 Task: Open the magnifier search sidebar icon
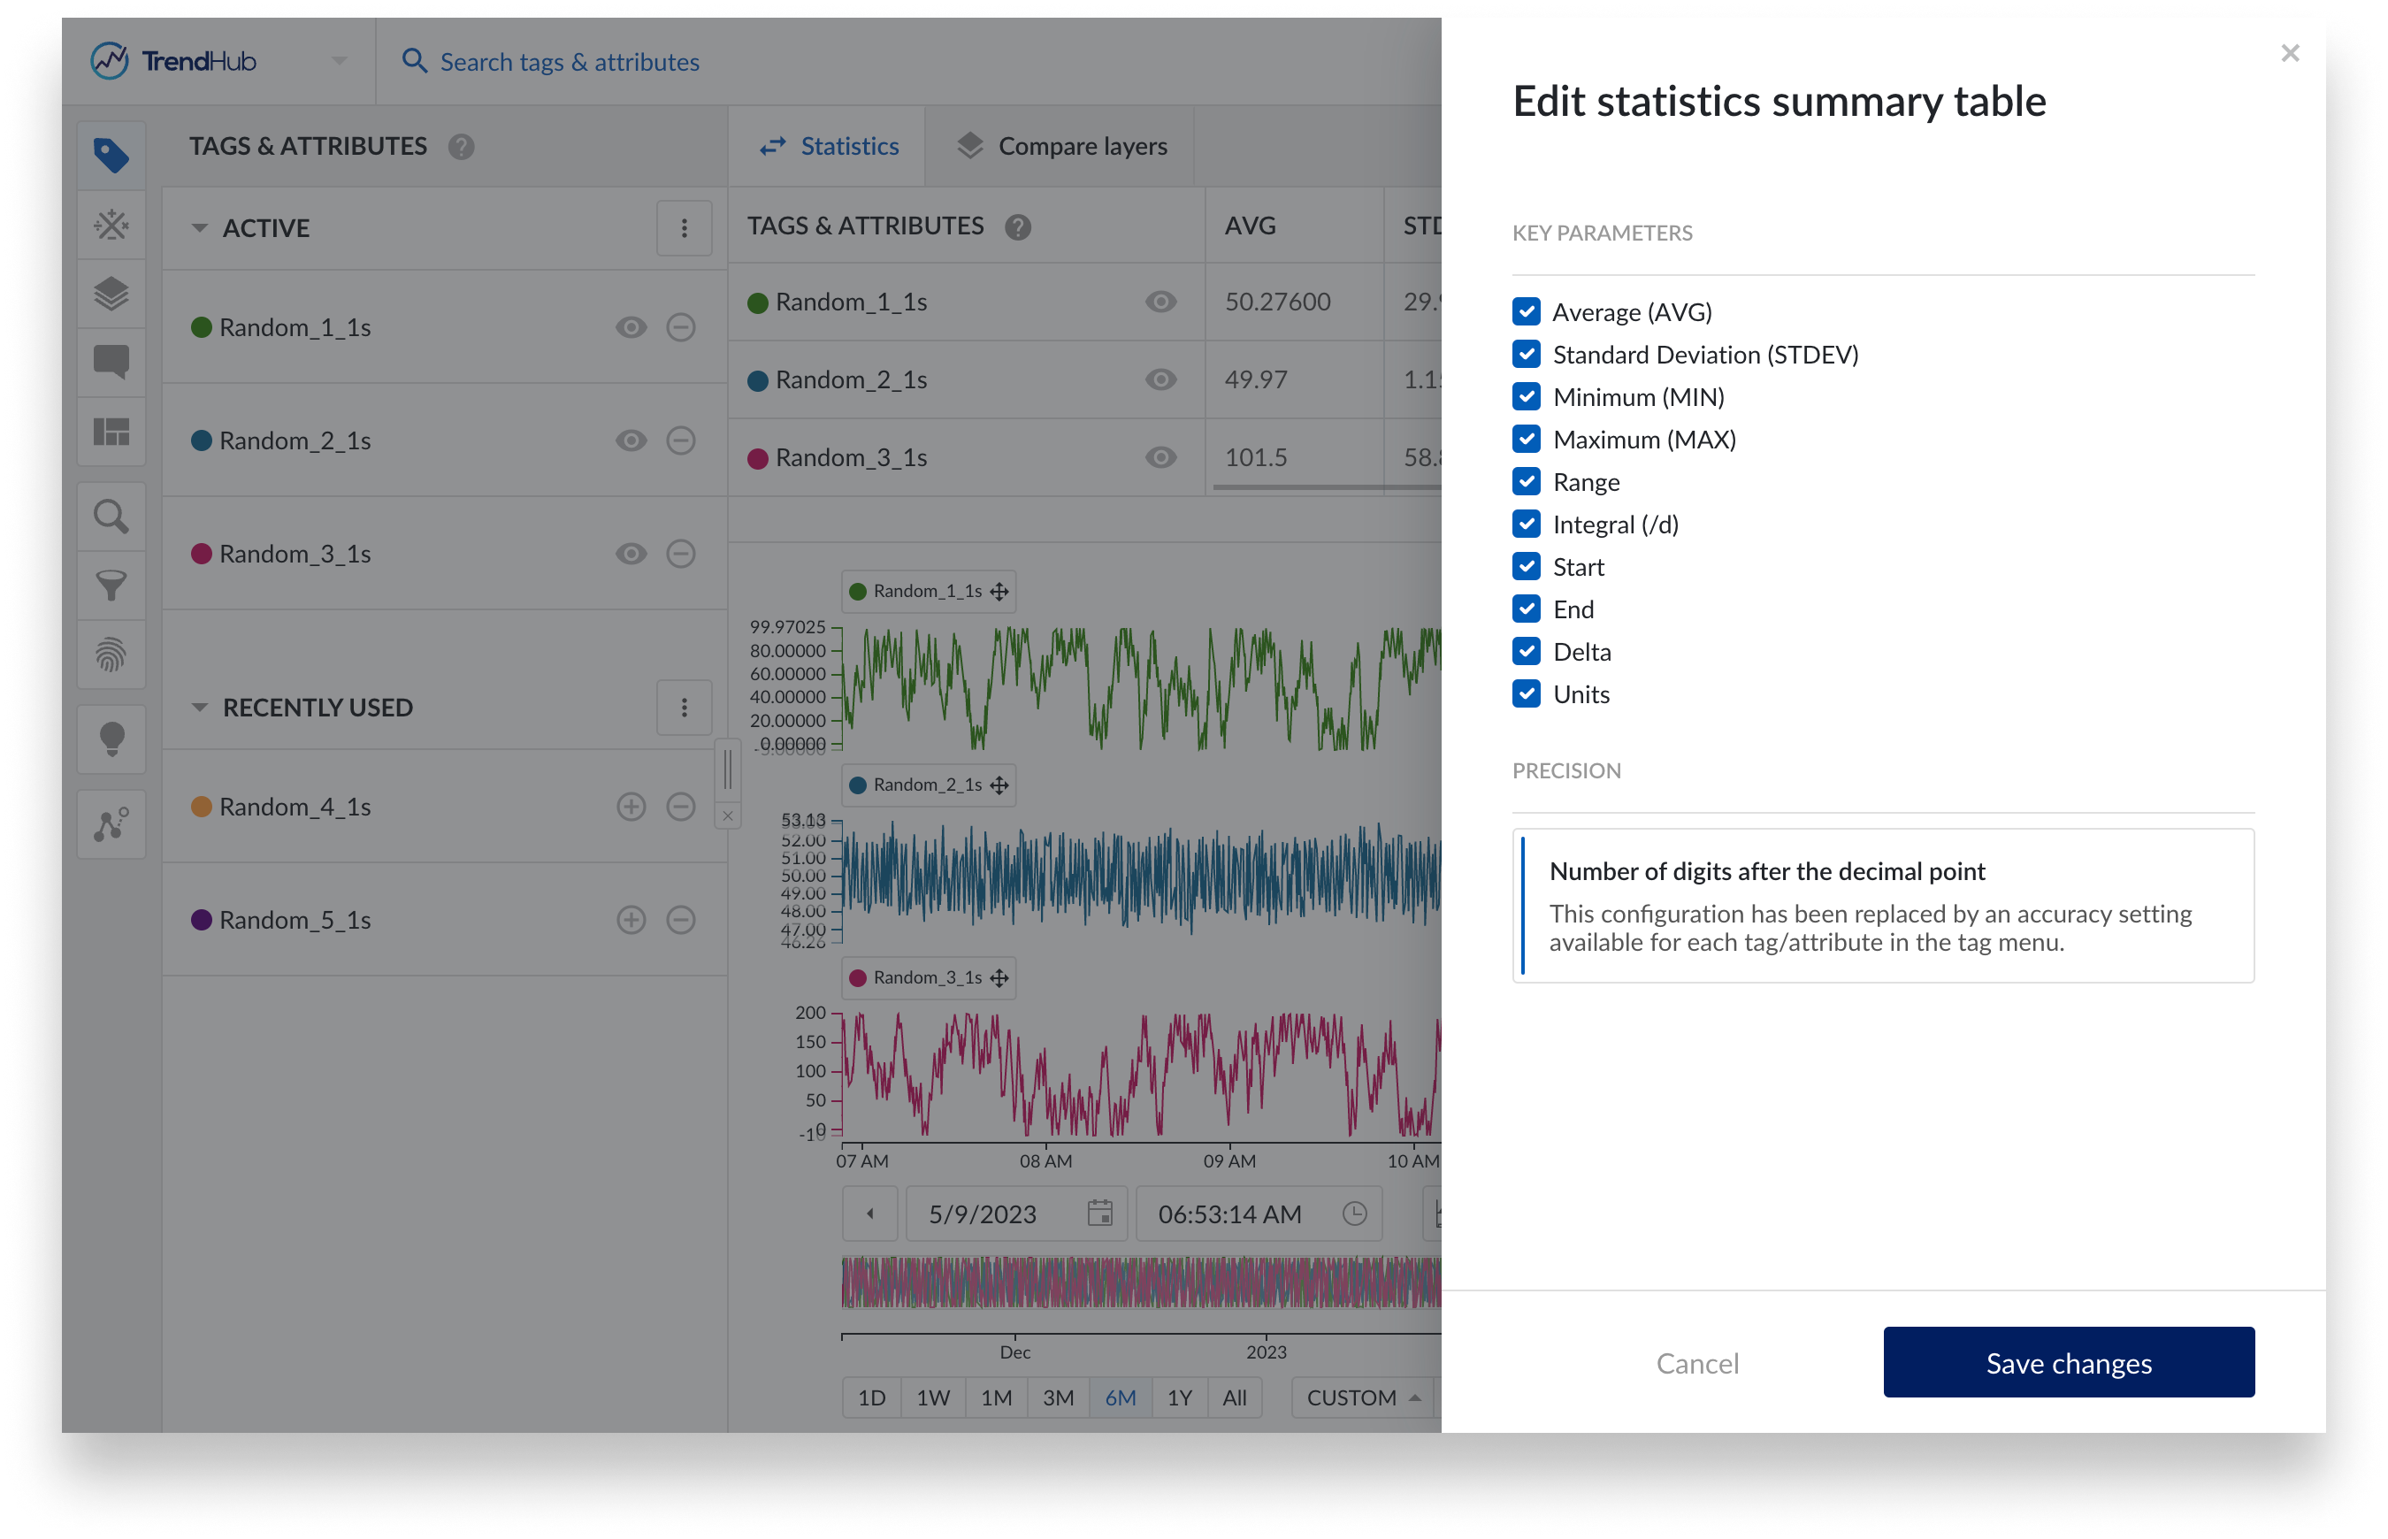pyautogui.click(x=111, y=517)
